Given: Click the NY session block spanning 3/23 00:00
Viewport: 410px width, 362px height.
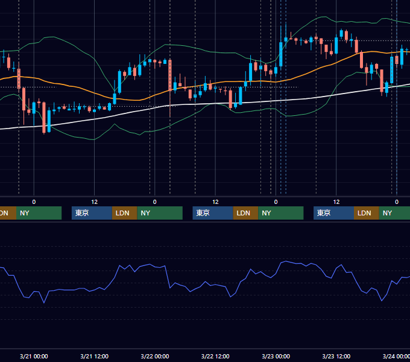Looking at the screenshot, I should [281, 213].
